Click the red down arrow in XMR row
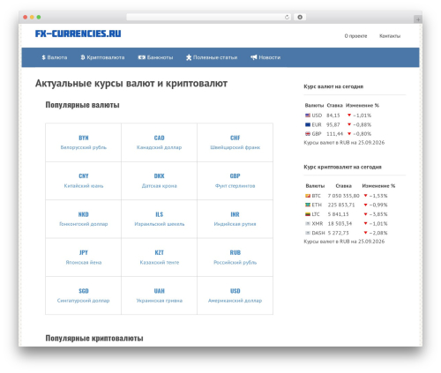The height and width of the screenshot is (373, 441). [x=365, y=223]
